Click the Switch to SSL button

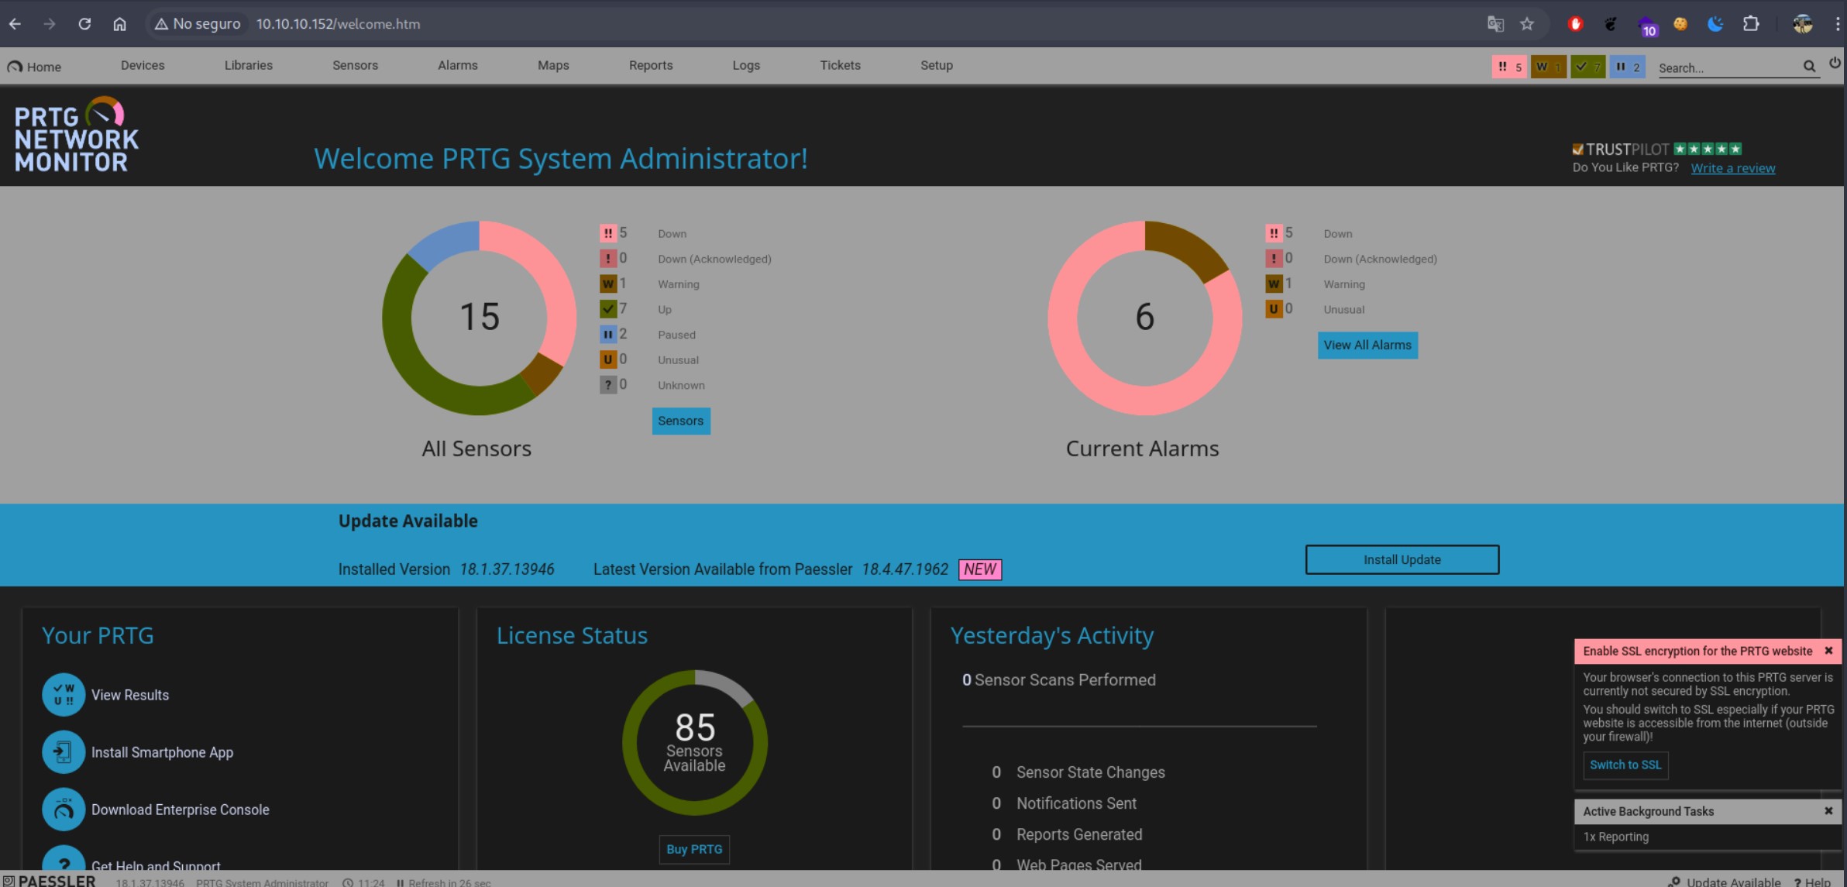point(1625,765)
